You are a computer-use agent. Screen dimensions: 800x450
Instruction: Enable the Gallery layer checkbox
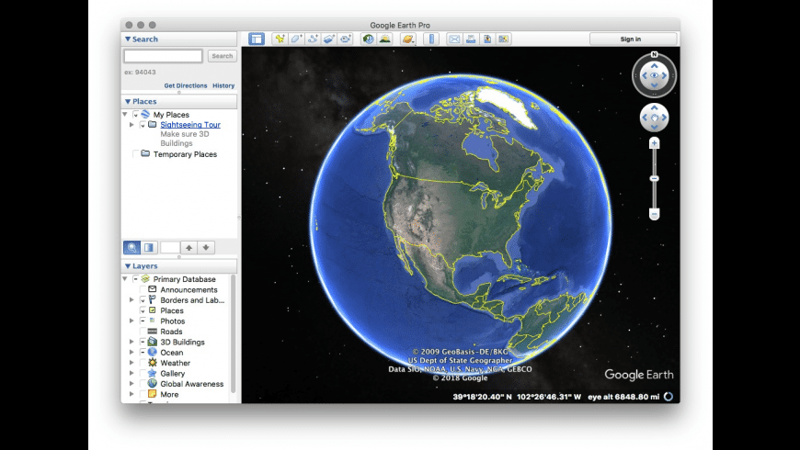[x=143, y=373]
